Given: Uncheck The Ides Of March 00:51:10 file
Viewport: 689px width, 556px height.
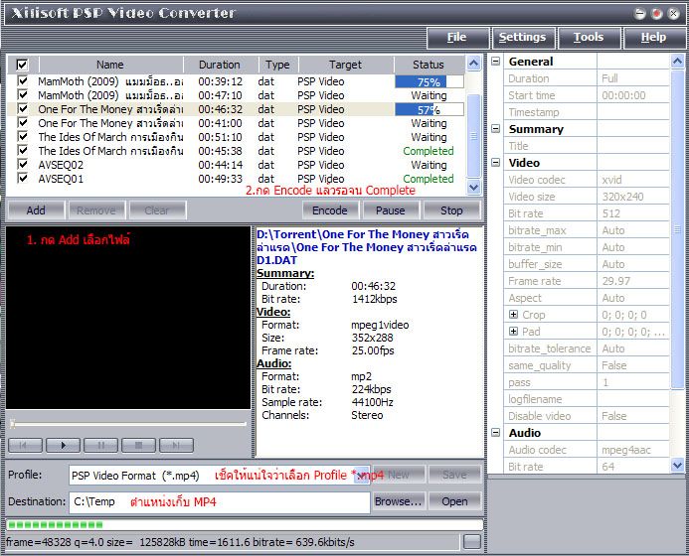Looking at the screenshot, I should click(23, 136).
